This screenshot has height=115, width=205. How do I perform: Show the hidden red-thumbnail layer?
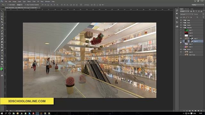point(181,33)
